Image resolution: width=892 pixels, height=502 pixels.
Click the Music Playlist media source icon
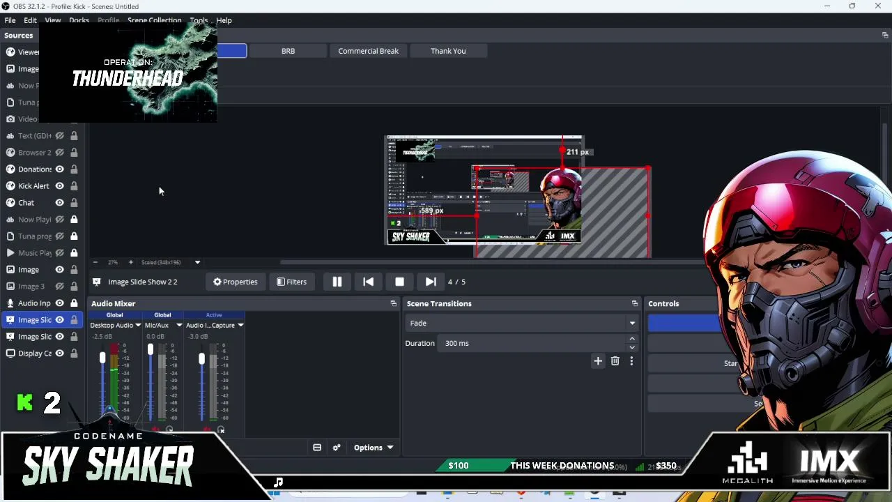(x=10, y=253)
